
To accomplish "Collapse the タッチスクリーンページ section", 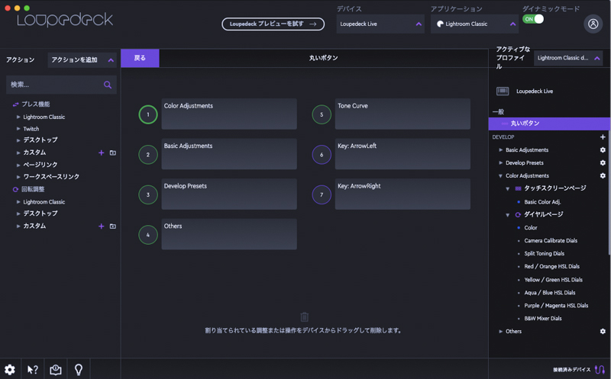I will click(x=508, y=188).
